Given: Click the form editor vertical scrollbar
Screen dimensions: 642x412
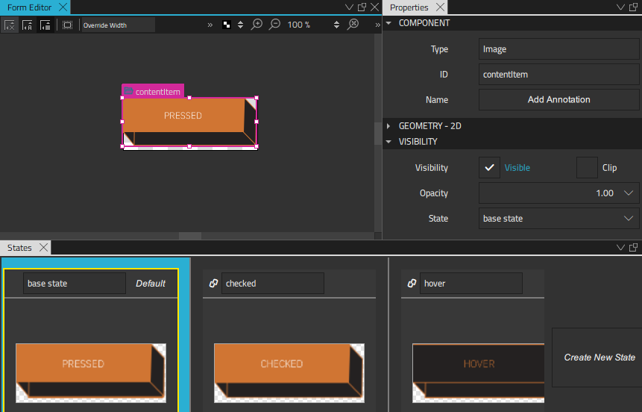Looking at the screenshot, I should point(378,134).
